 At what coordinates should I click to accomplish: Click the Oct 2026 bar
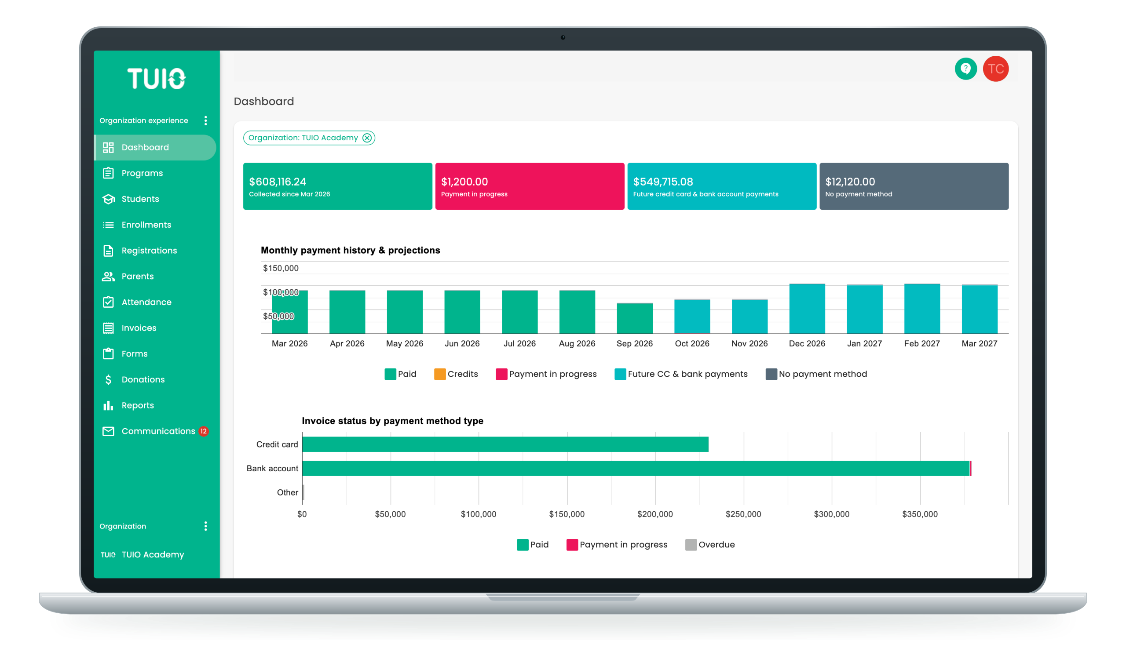[691, 317]
